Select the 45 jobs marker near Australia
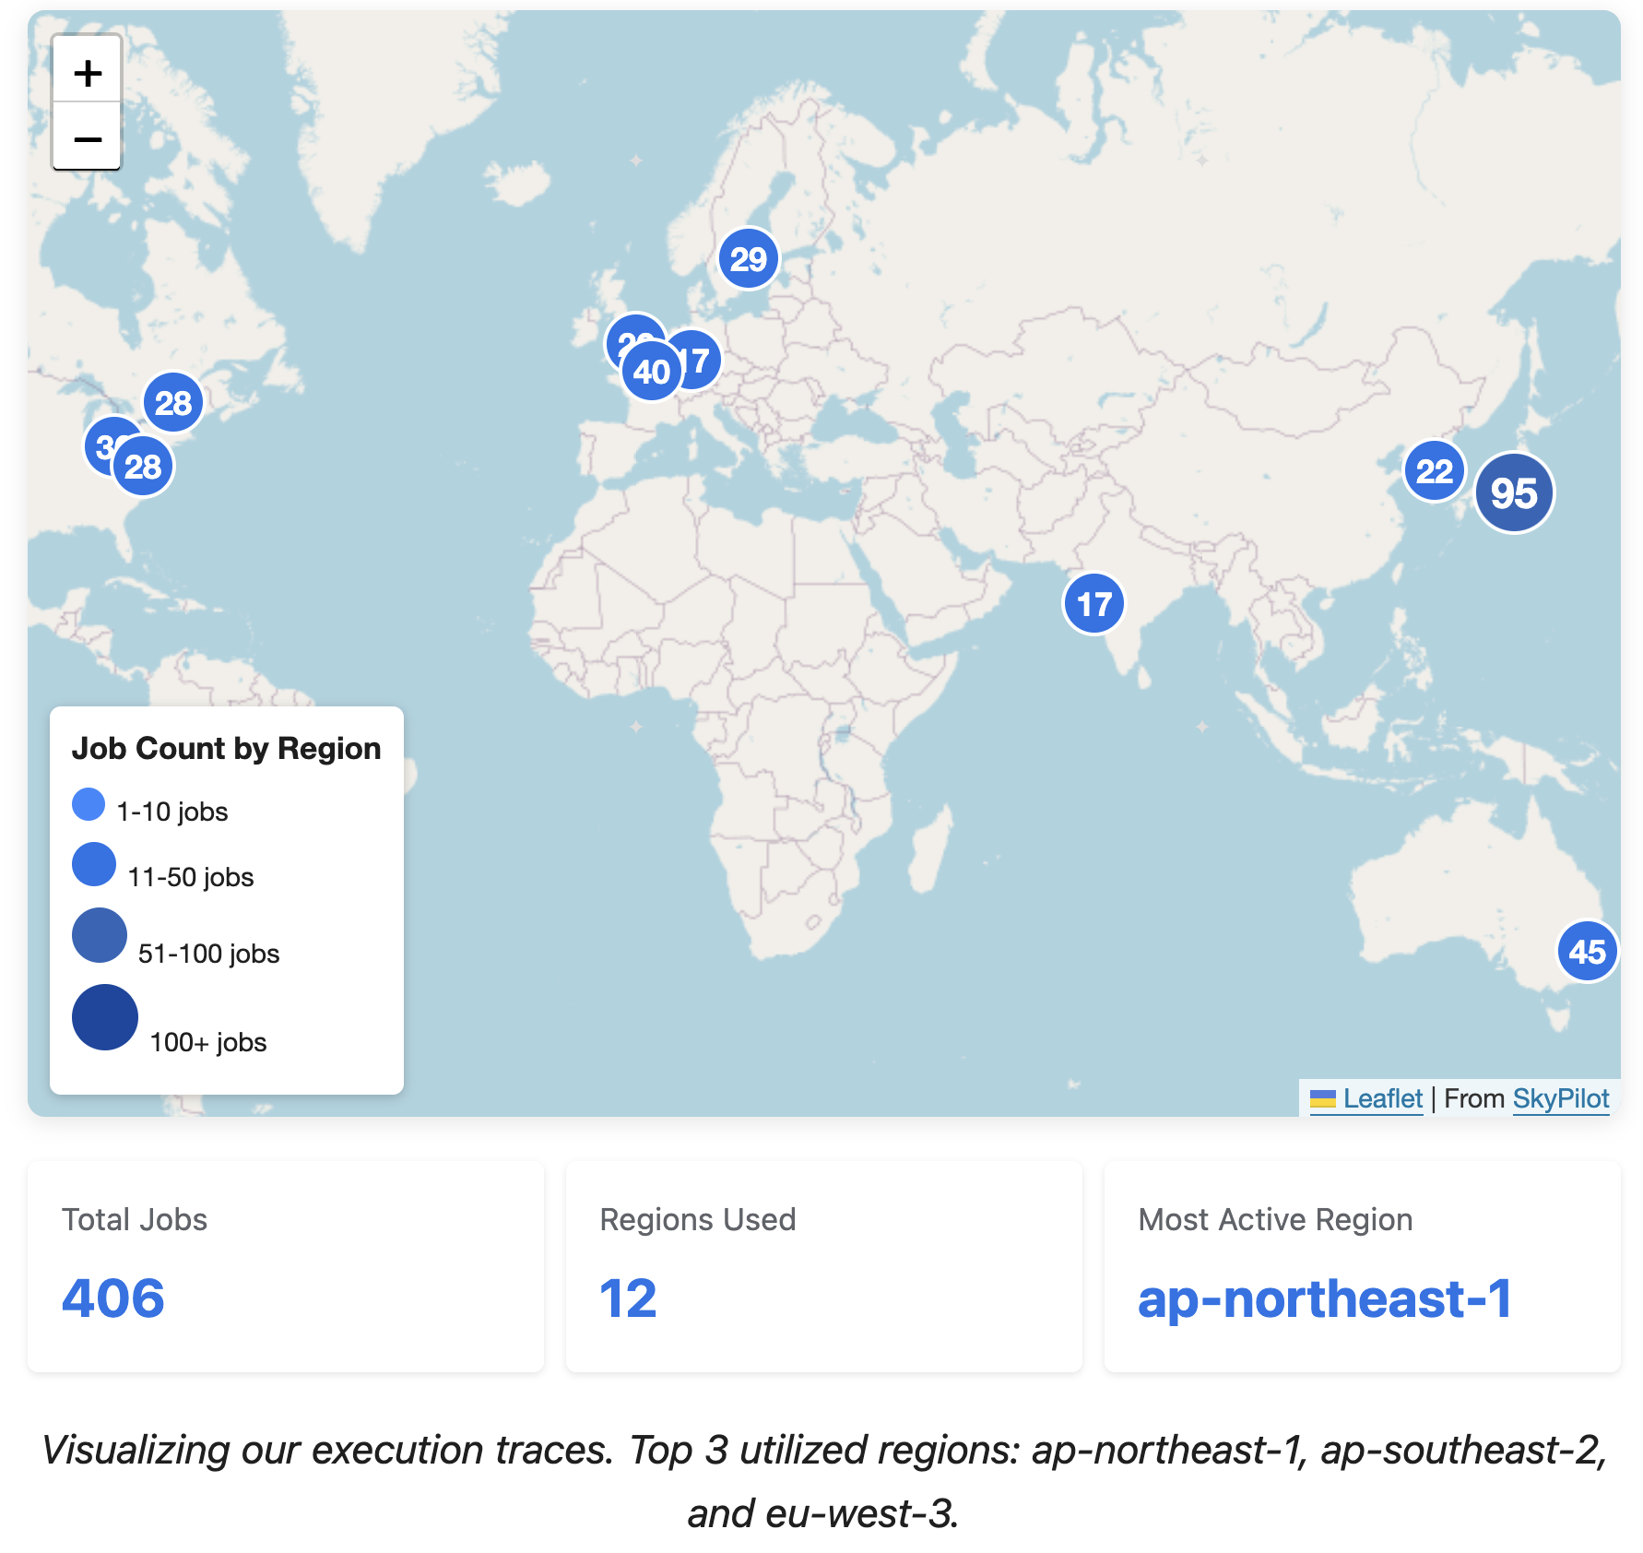 [x=1587, y=951]
